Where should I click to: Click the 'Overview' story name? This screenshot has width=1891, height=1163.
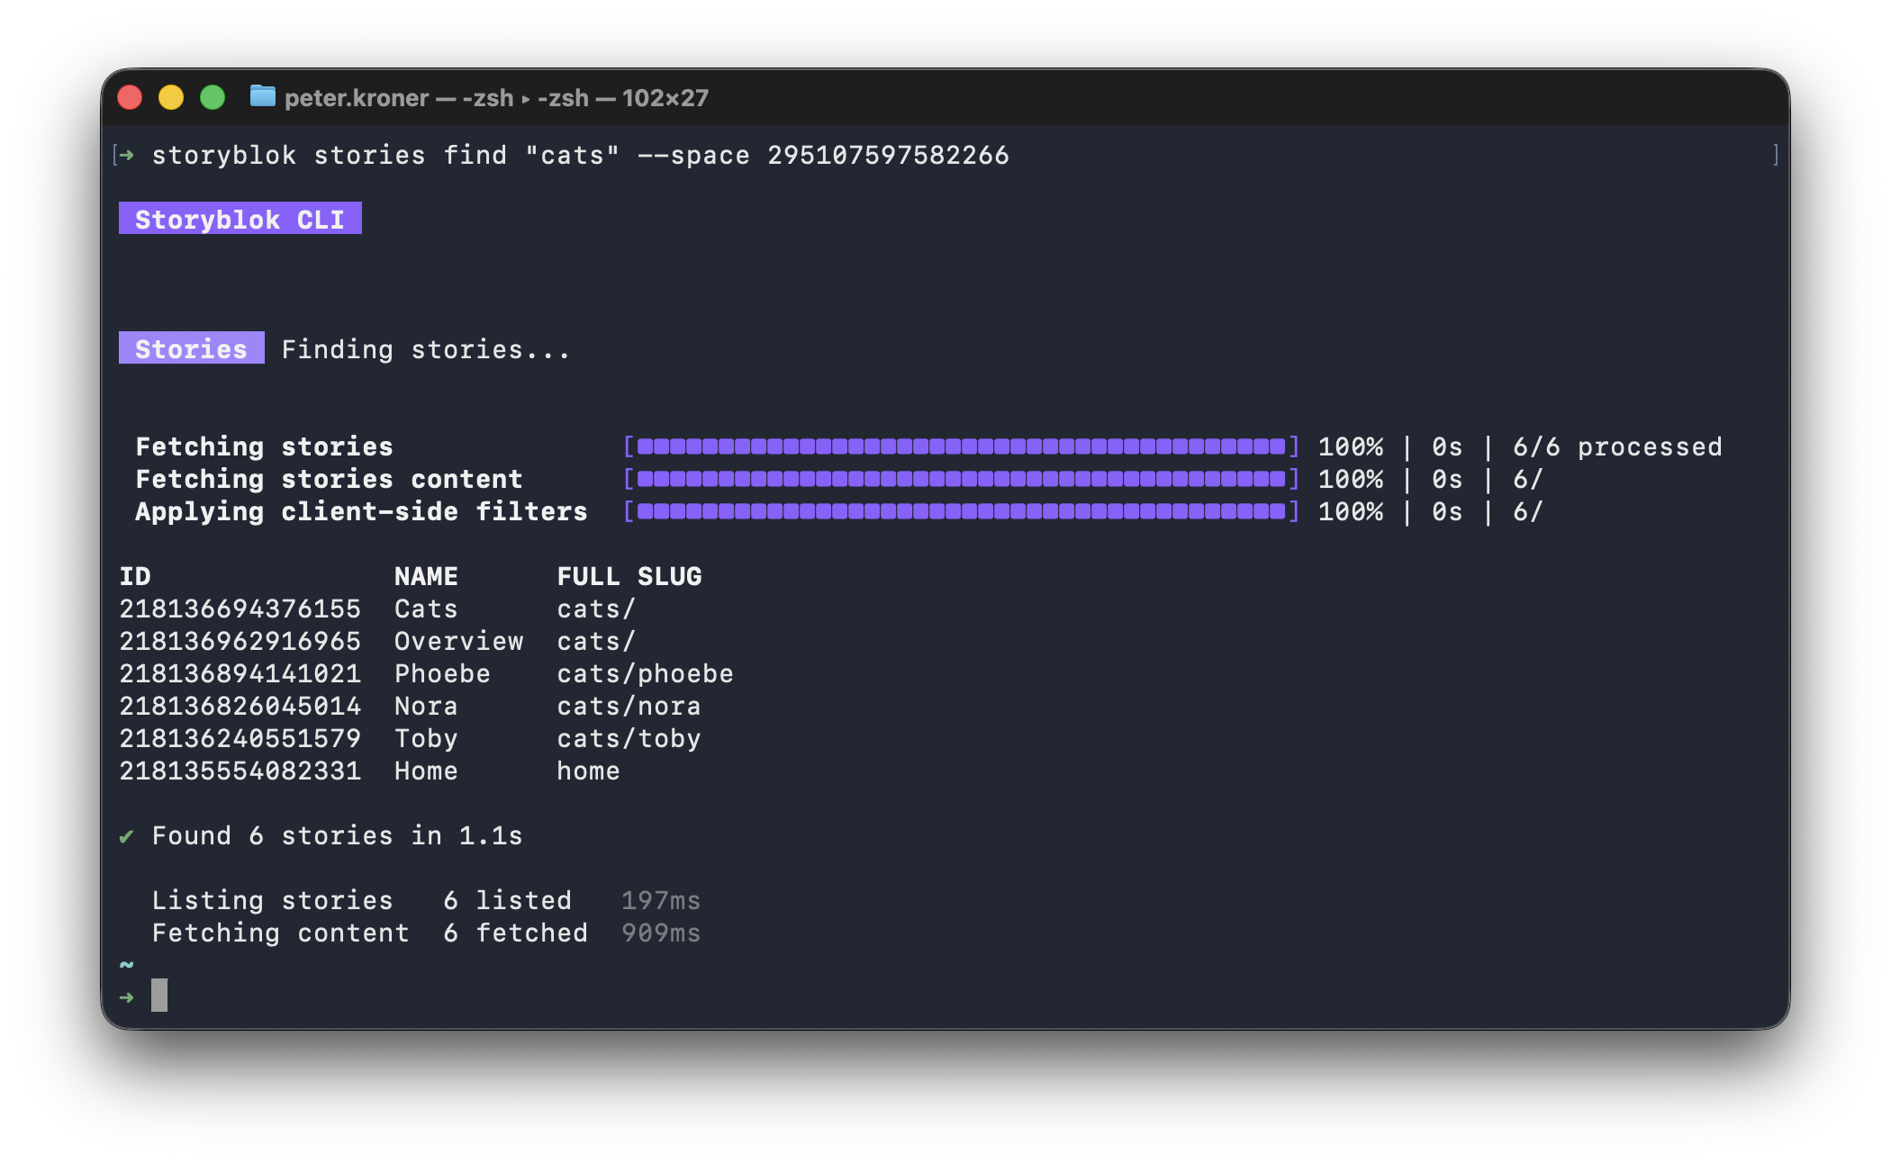(458, 641)
